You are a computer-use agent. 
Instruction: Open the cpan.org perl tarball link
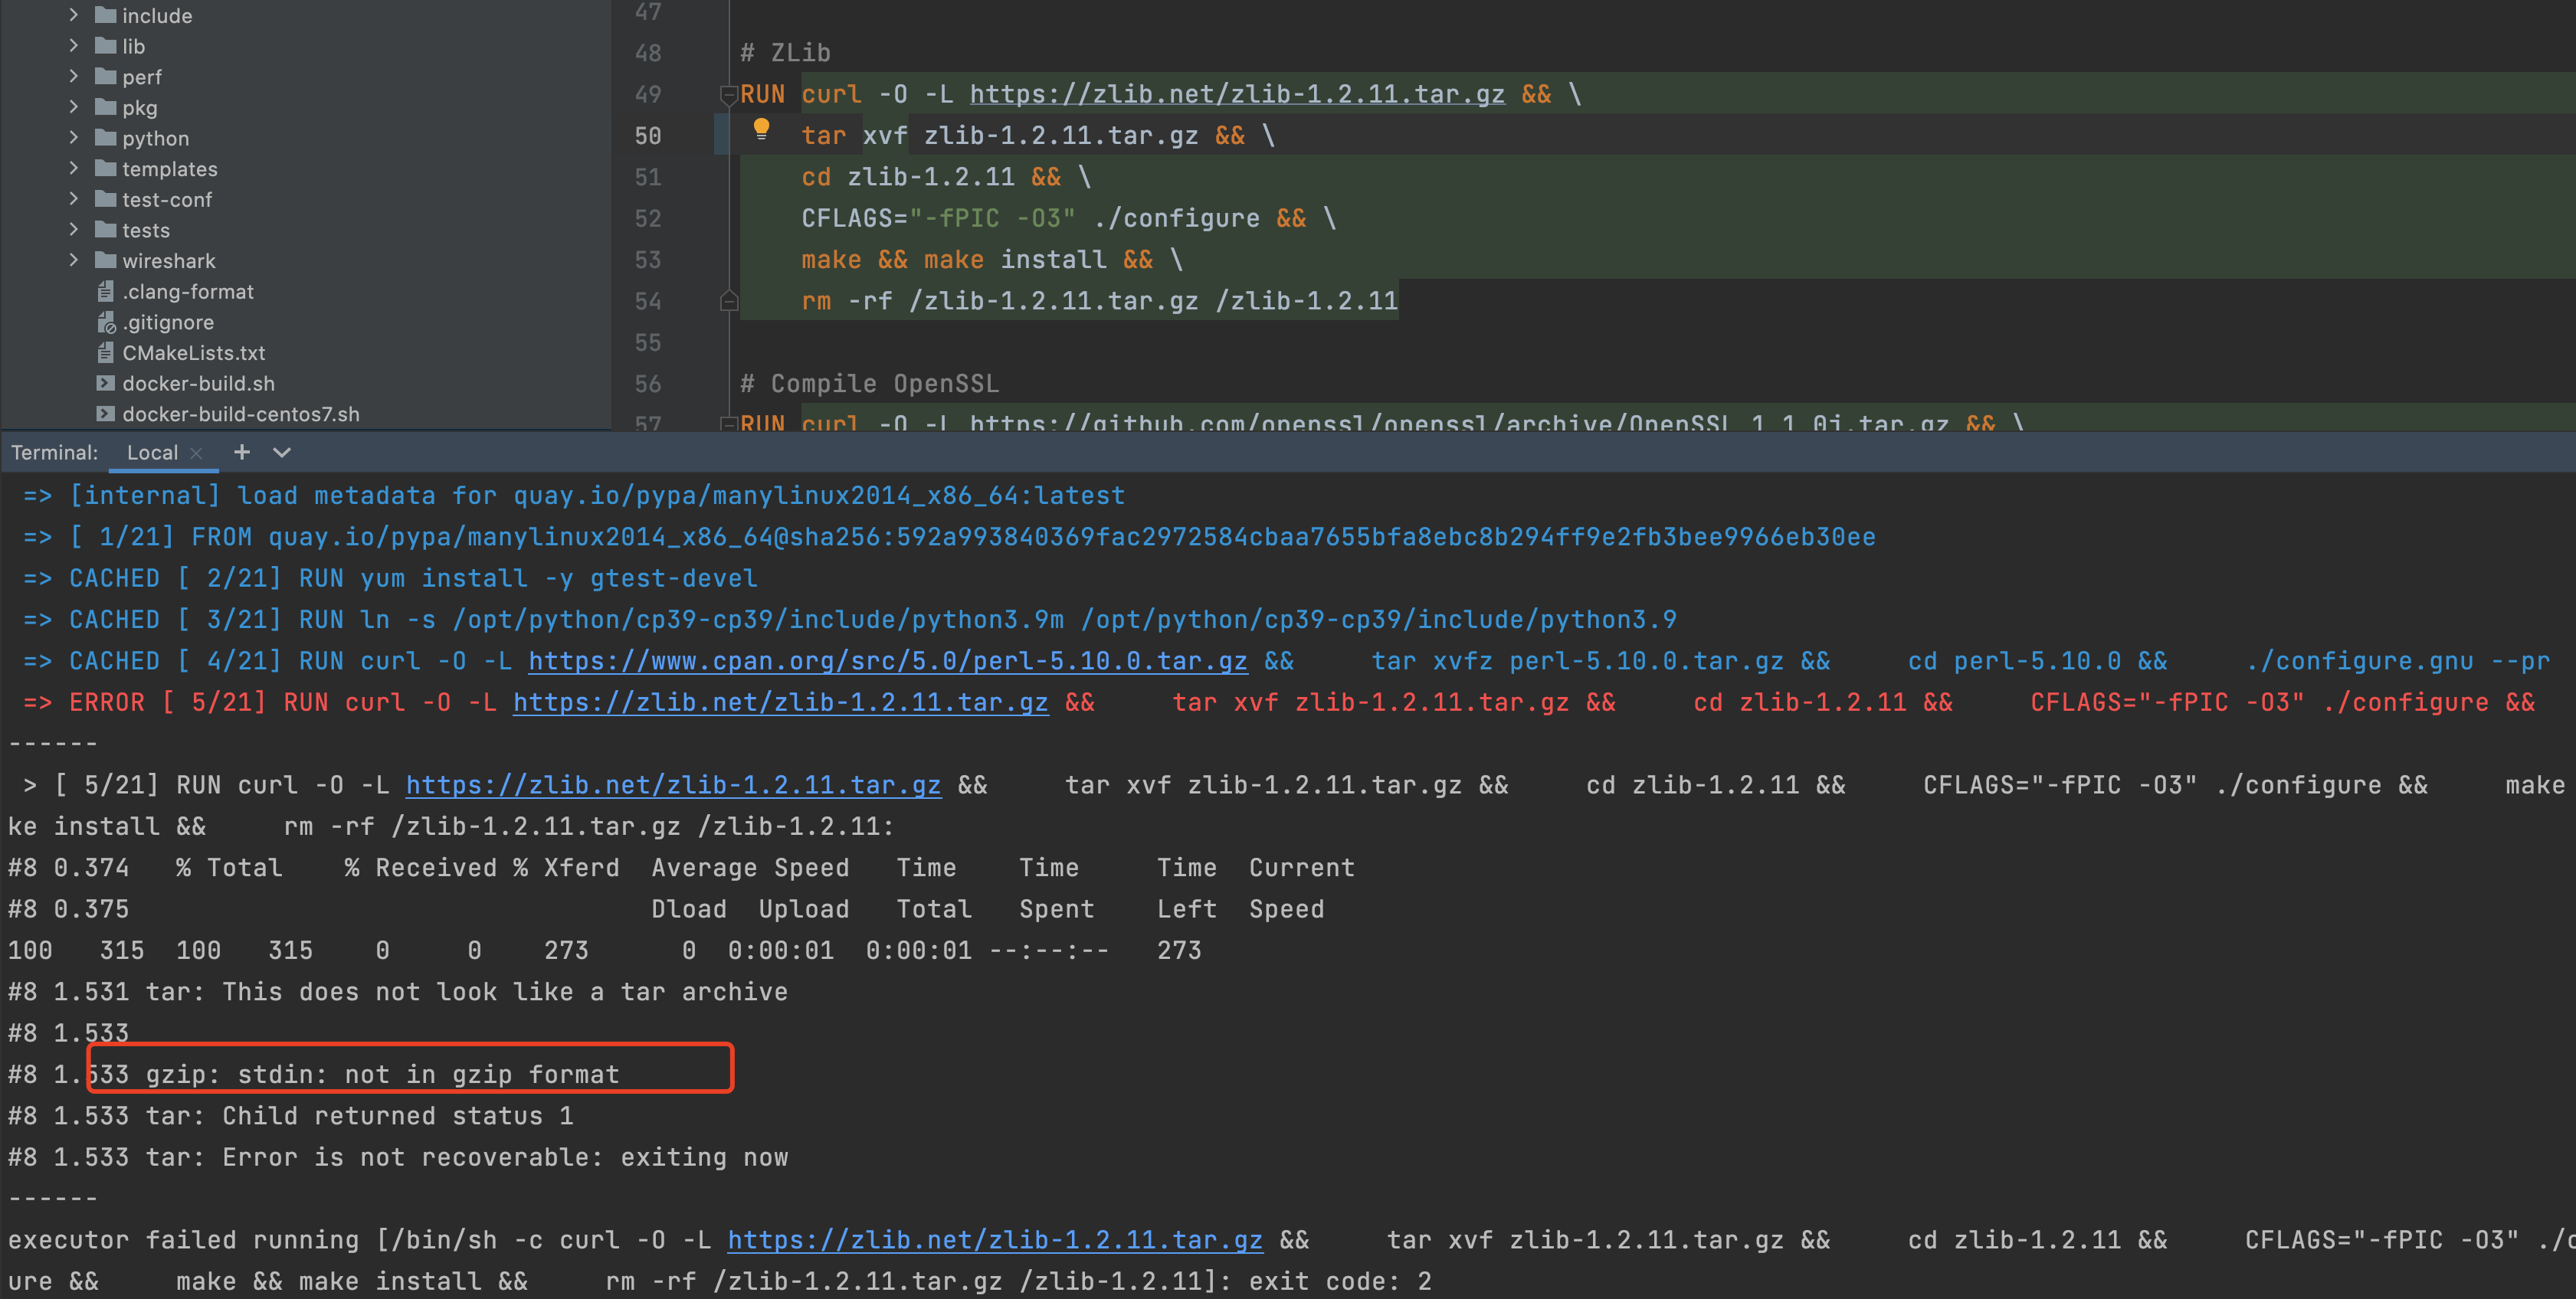[x=887, y=661]
